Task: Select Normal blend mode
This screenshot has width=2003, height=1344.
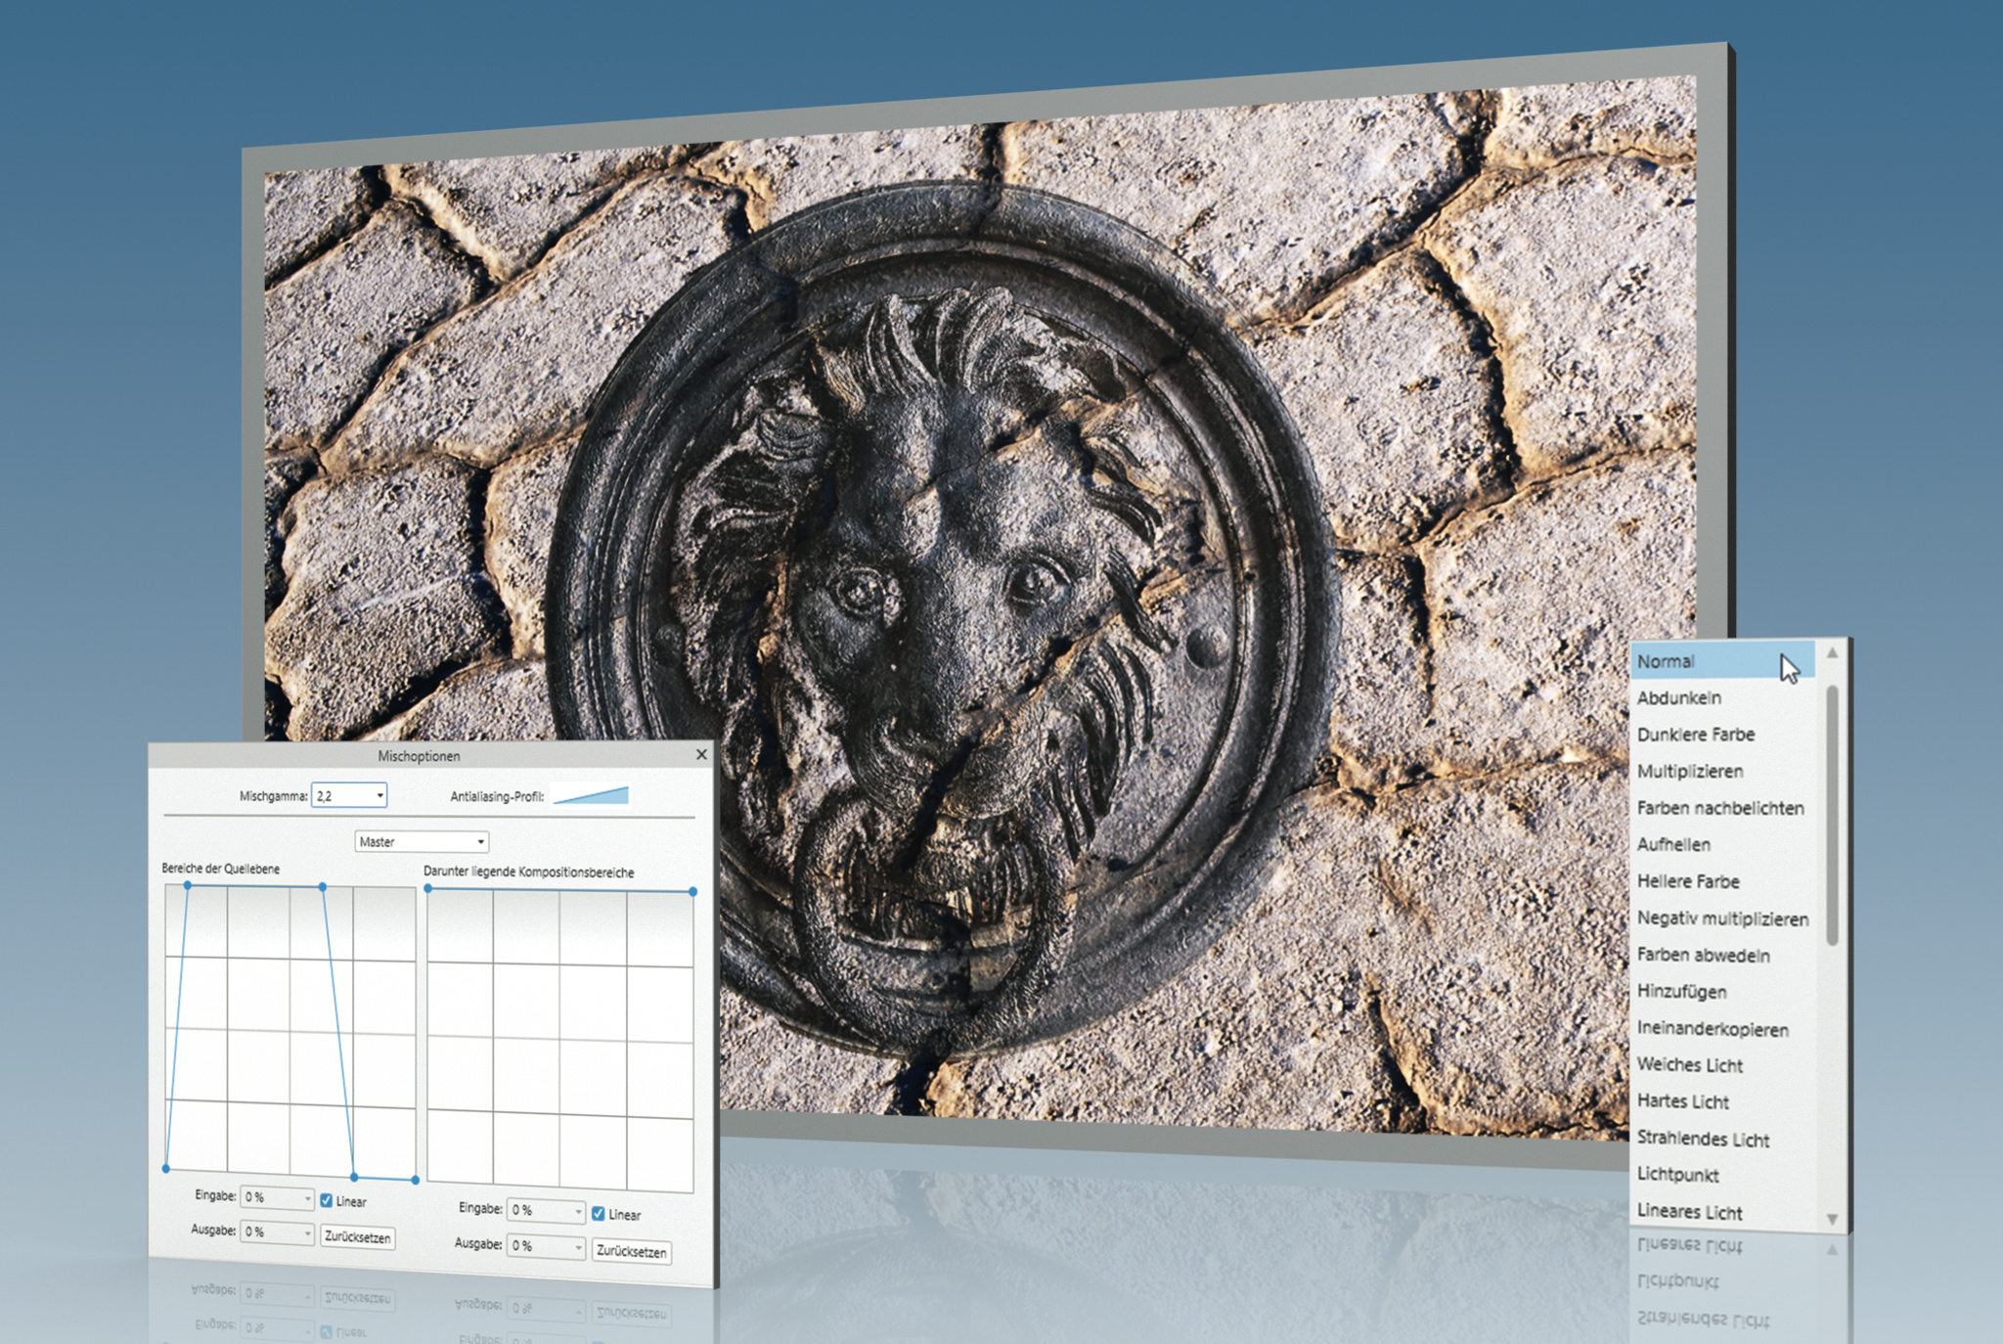Action: click(x=1667, y=661)
